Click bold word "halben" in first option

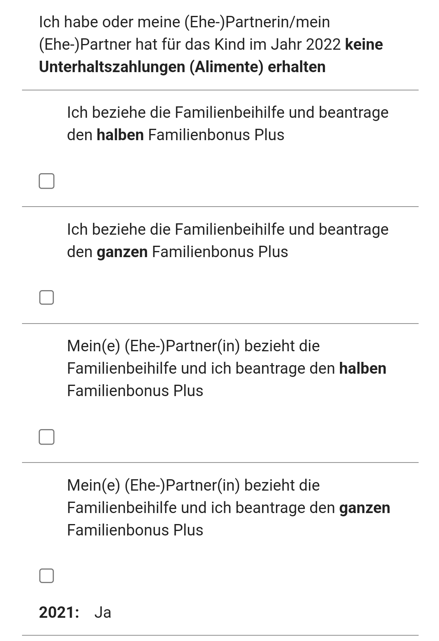click(x=120, y=134)
